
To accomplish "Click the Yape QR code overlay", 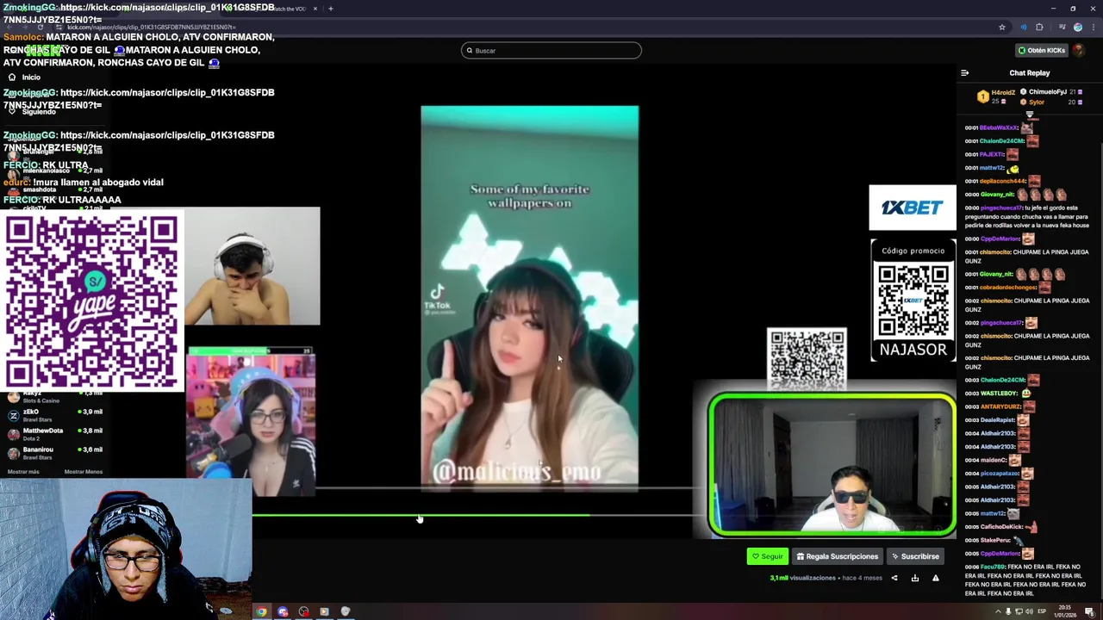I will point(92,300).
